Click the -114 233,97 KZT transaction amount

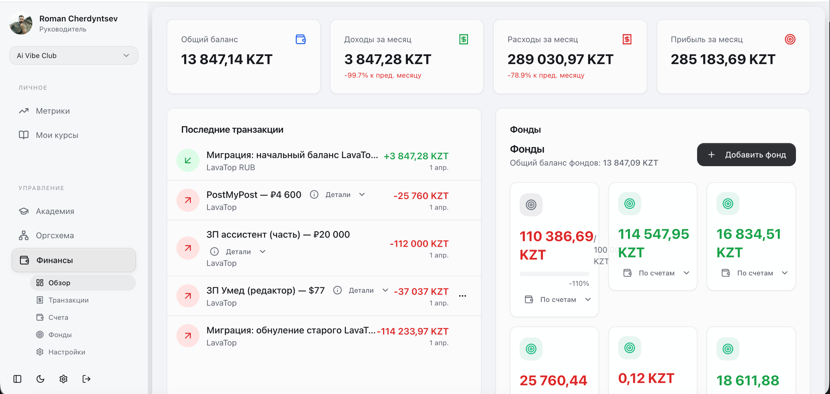(413, 331)
